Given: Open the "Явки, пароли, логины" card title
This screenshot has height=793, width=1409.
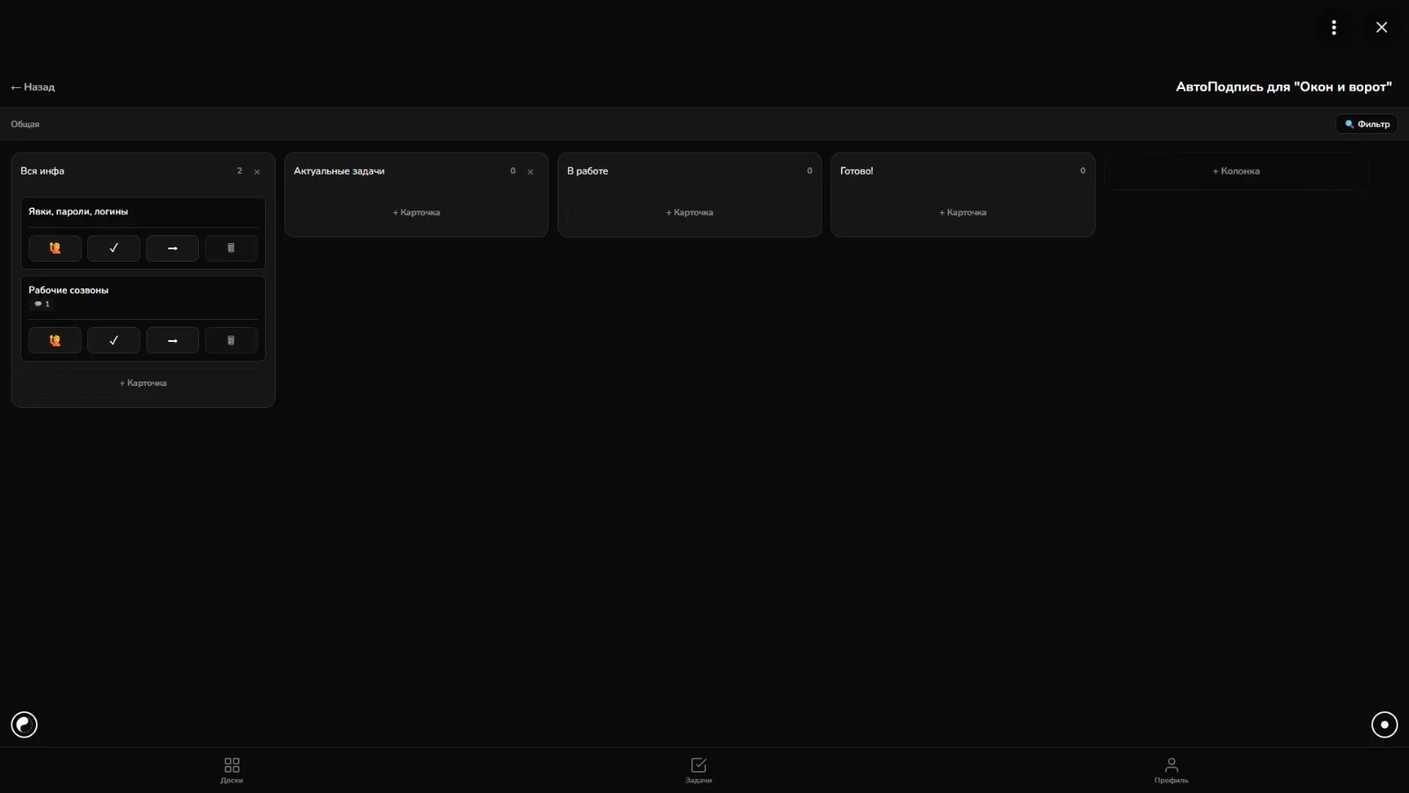Looking at the screenshot, I should click(77, 211).
